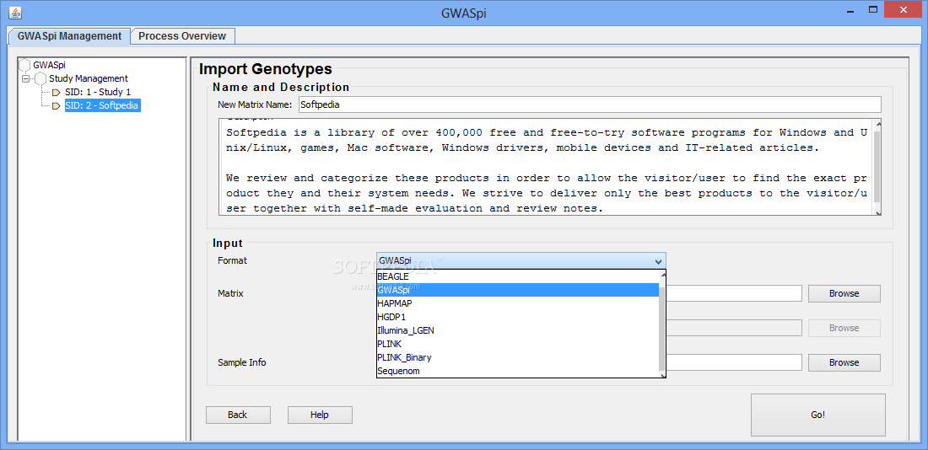Click the Sample Info label text
The height and width of the screenshot is (450, 928).
point(242,362)
